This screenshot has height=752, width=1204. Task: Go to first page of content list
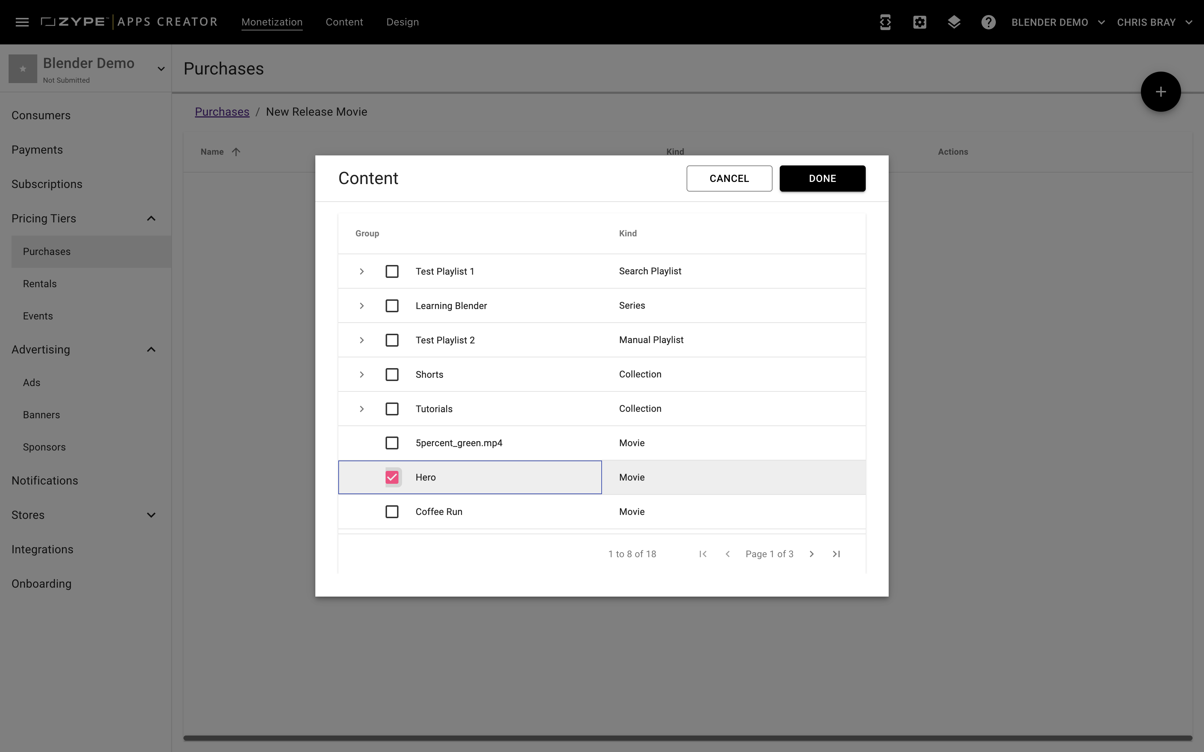click(x=702, y=554)
